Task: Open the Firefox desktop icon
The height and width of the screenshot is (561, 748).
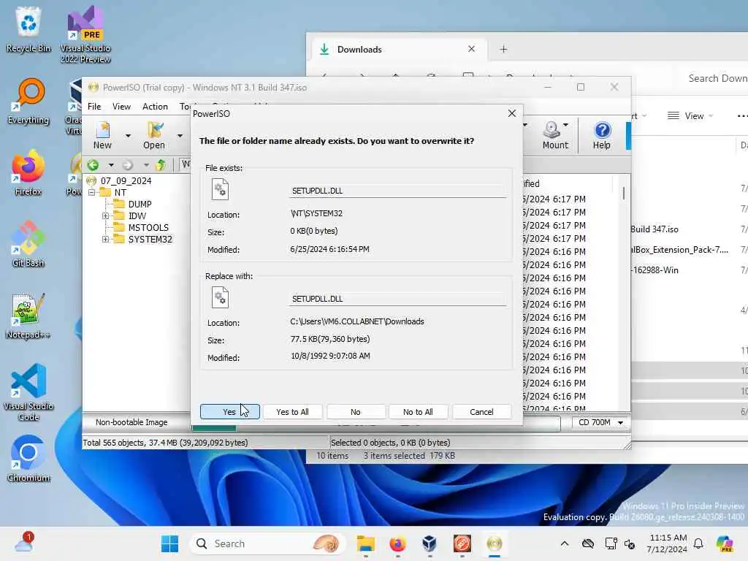Action: pyautogui.click(x=28, y=172)
